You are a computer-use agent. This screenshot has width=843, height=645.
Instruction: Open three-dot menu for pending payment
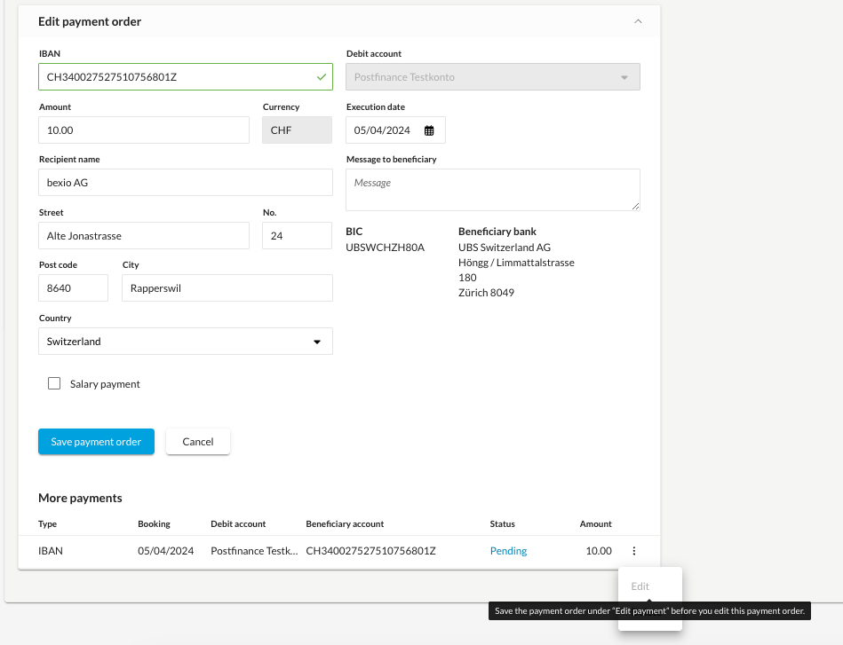click(x=634, y=550)
